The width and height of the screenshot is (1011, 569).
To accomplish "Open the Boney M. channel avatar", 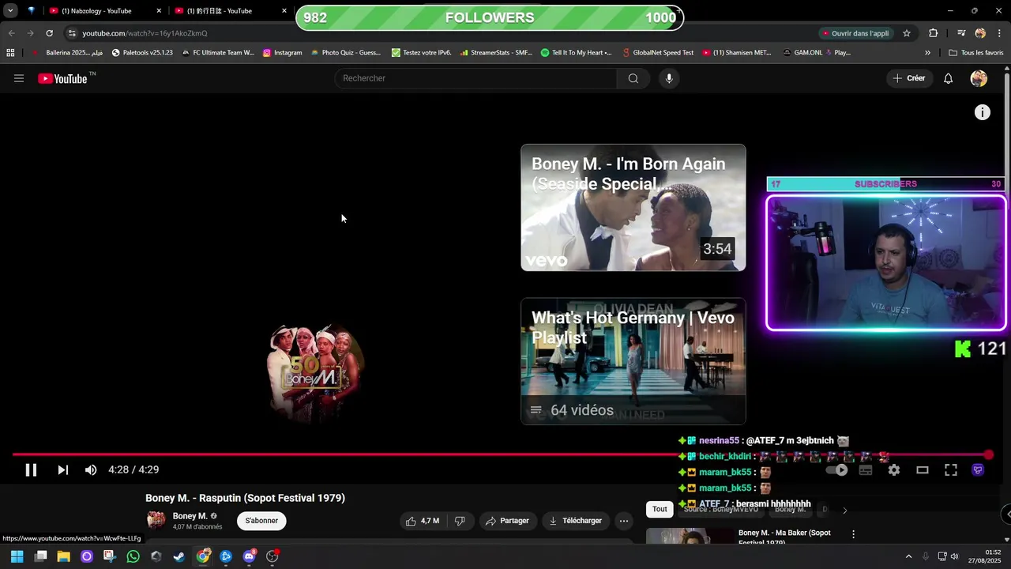I will point(156,520).
